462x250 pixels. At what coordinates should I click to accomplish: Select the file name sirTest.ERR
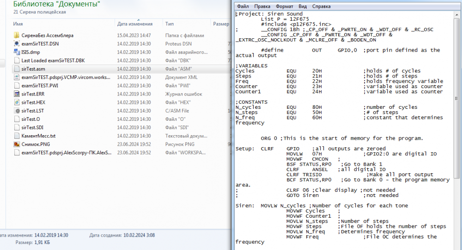[33, 94]
